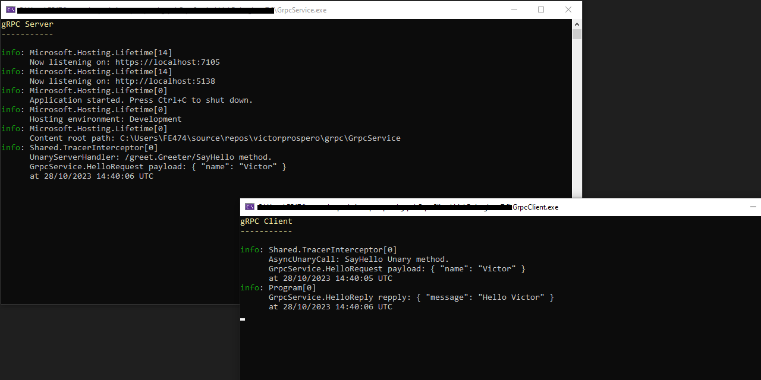Click the C:\ console icon on GrpcClient title bar
The height and width of the screenshot is (380, 761).
coord(249,207)
